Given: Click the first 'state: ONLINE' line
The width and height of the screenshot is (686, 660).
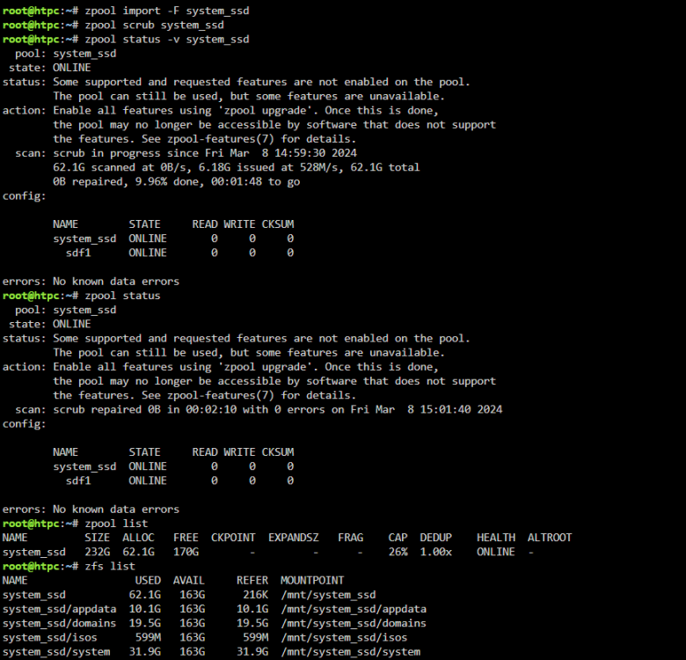Looking at the screenshot, I should pos(50,68).
